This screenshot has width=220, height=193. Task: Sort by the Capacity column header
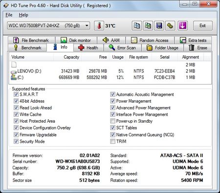67,57
